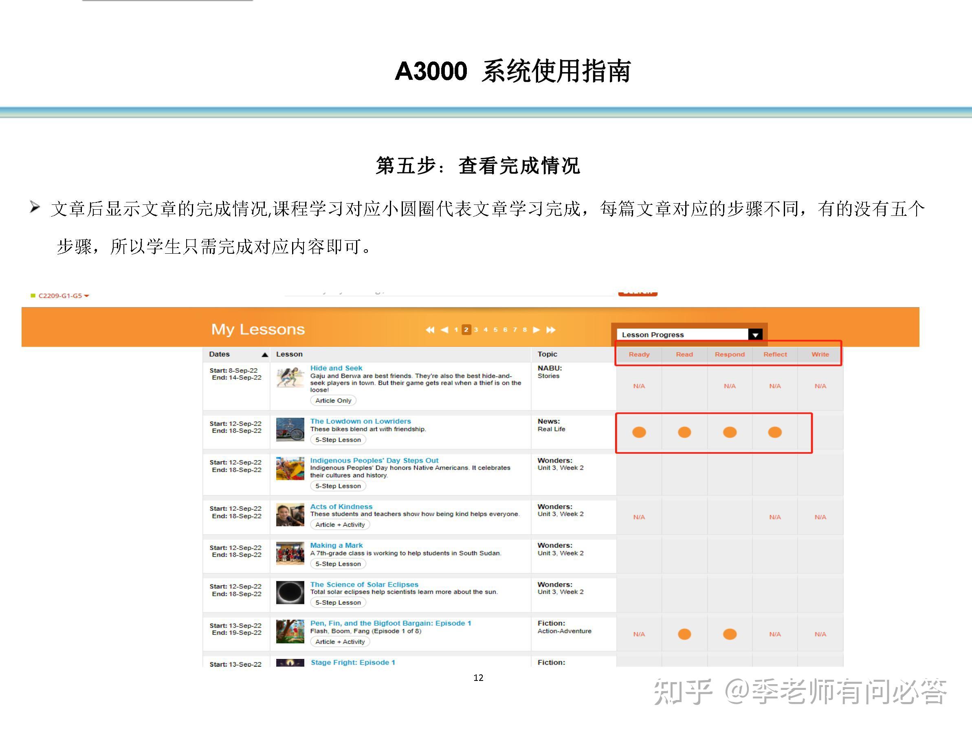Click the Ready progress dot for Lowdown on Lowriders

pos(639,432)
